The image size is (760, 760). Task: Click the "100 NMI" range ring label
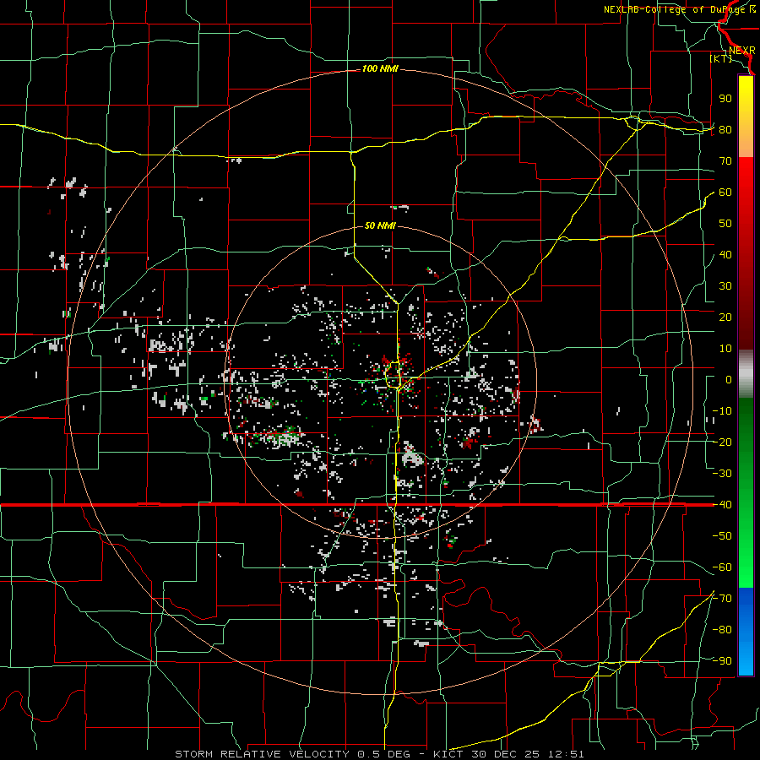click(x=380, y=69)
